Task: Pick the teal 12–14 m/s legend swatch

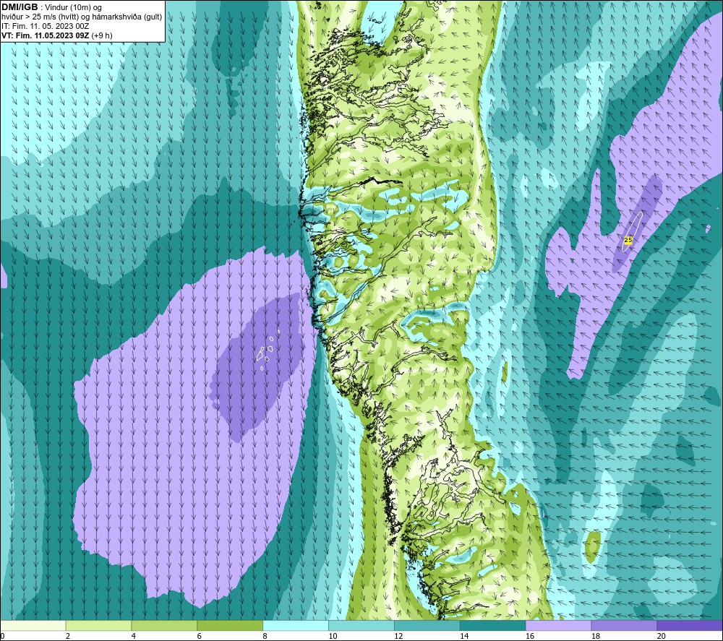Action: click(x=427, y=625)
